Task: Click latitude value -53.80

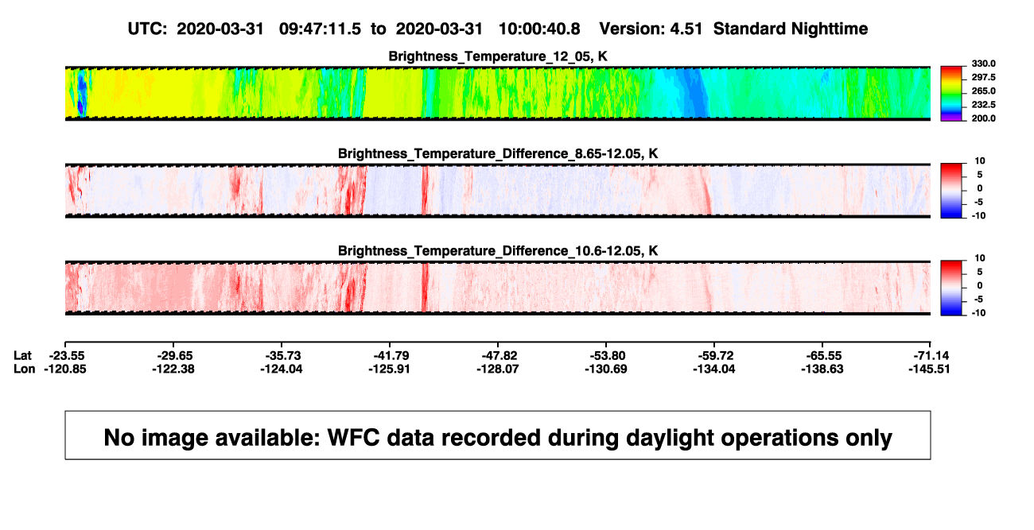Action: coord(607,355)
